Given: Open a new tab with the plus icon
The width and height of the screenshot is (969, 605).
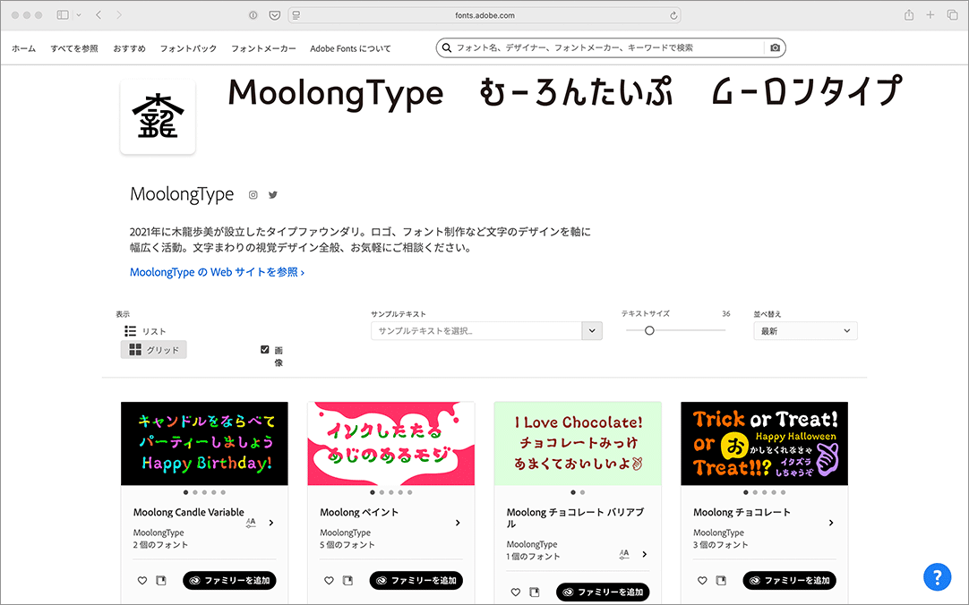Looking at the screenshot, I should [x=930, y=15].
